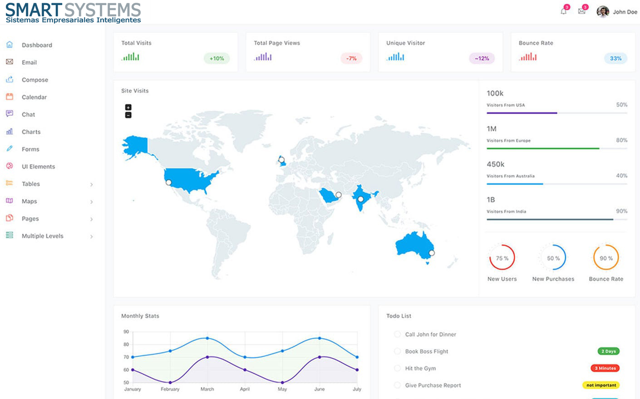Click the UI Elements palette icon
Screen dimensions: 640x399
[x=10, y=166]
